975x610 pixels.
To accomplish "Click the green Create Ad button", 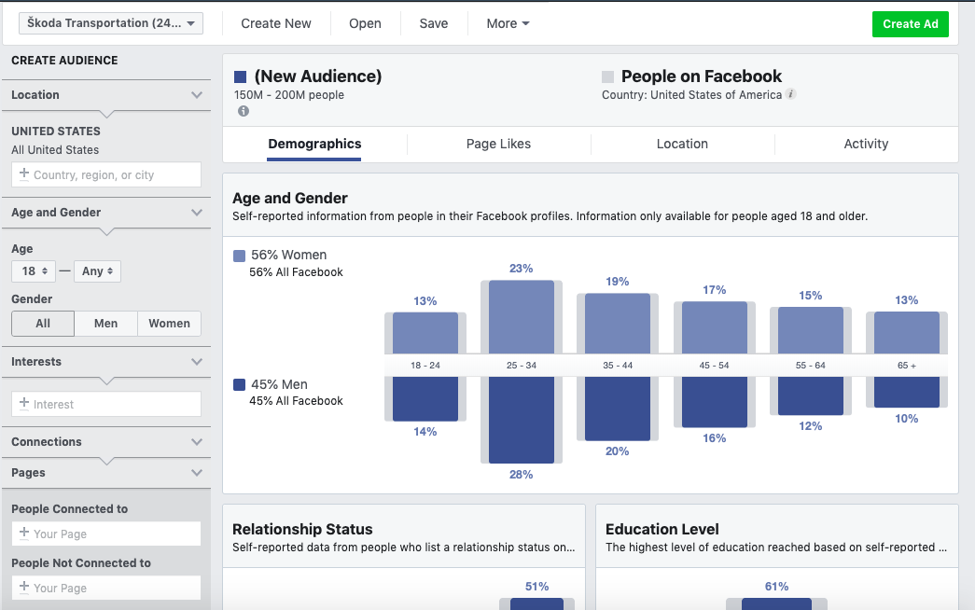I will (x=911, y=24).
